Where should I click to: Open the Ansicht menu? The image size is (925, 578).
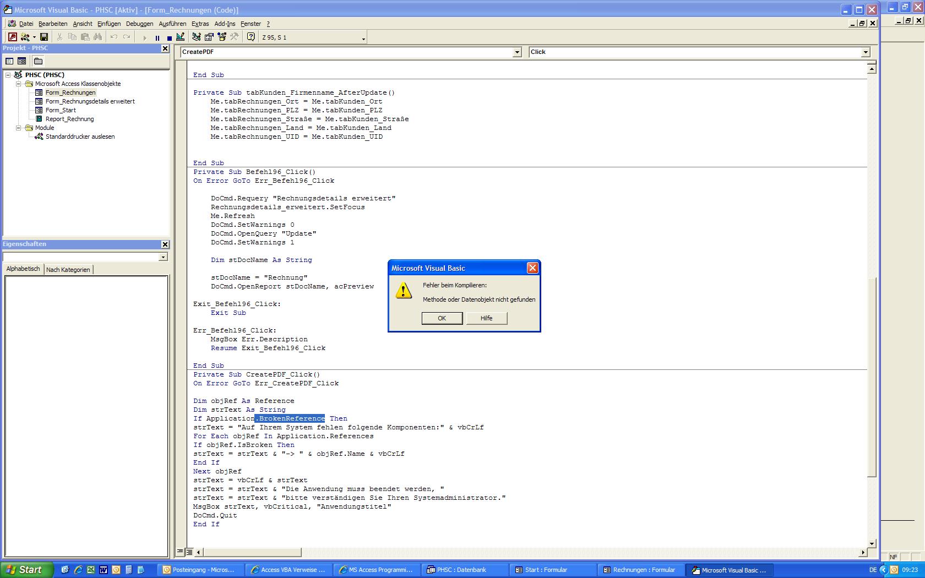point(83,24)
